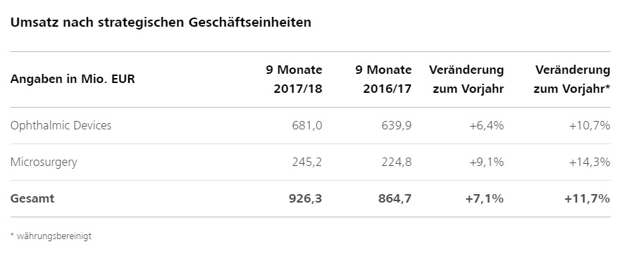Click the +9,1% cell
This screenshot has height=256, width=627.
coord(487,162)
